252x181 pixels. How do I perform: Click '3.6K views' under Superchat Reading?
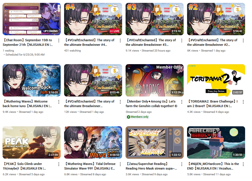132,174
